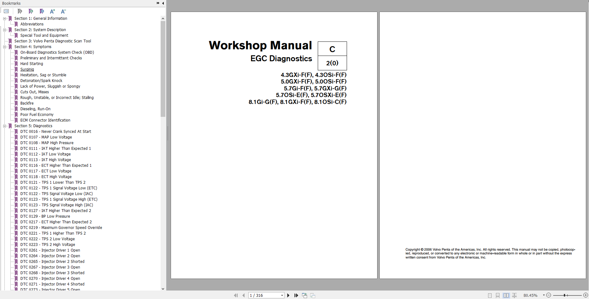Open DTC 0261 - Injector Driver 1 Open
Viewport: 589px width, 299px height.
pyautogui.click(x=50, y=250)
